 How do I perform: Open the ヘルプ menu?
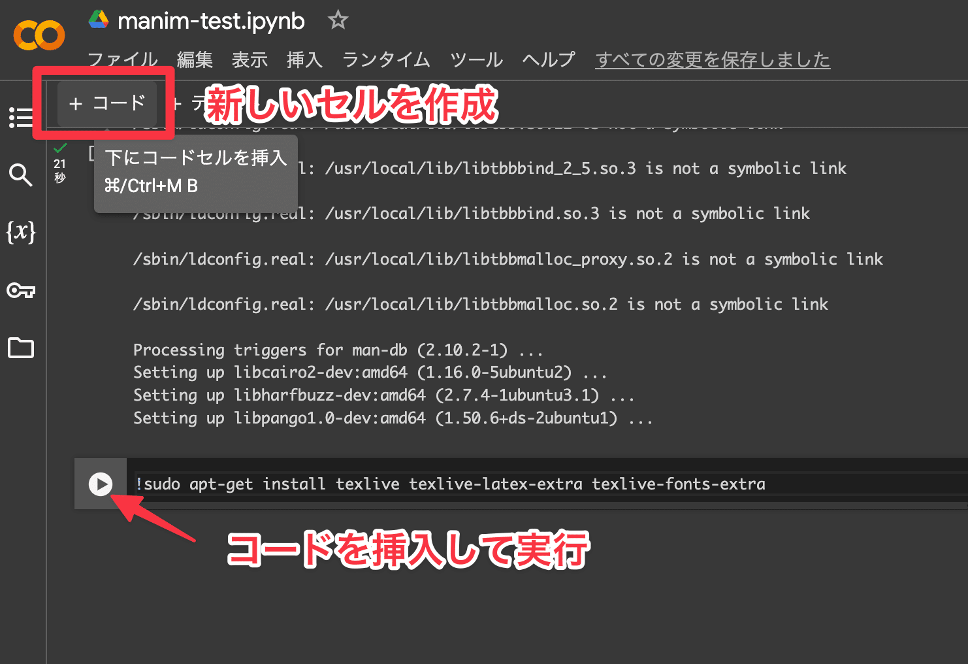coord(549,60)
